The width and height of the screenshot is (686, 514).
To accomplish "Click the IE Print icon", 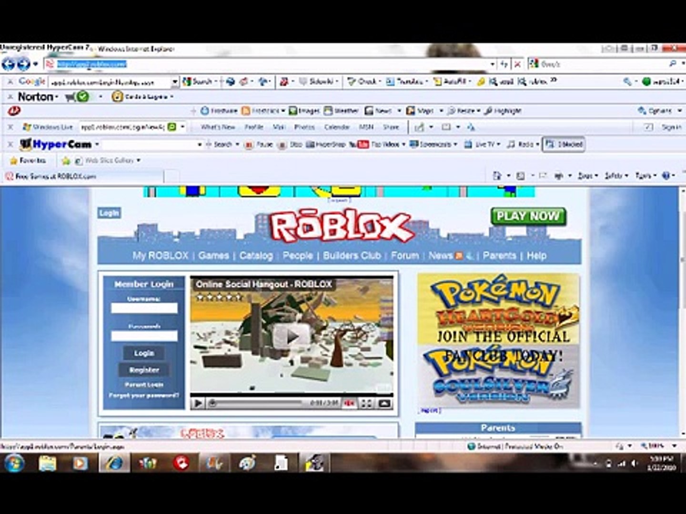I will tap(559, 176).
